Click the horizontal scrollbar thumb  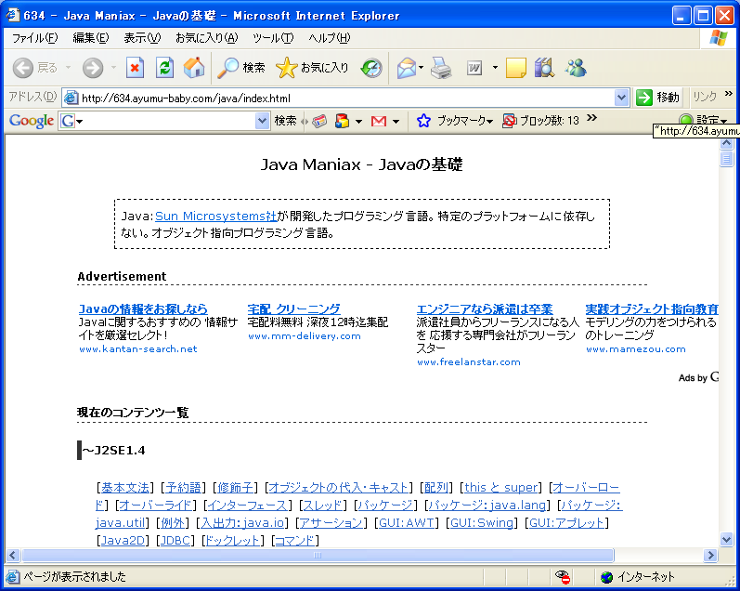pos(318,555)
